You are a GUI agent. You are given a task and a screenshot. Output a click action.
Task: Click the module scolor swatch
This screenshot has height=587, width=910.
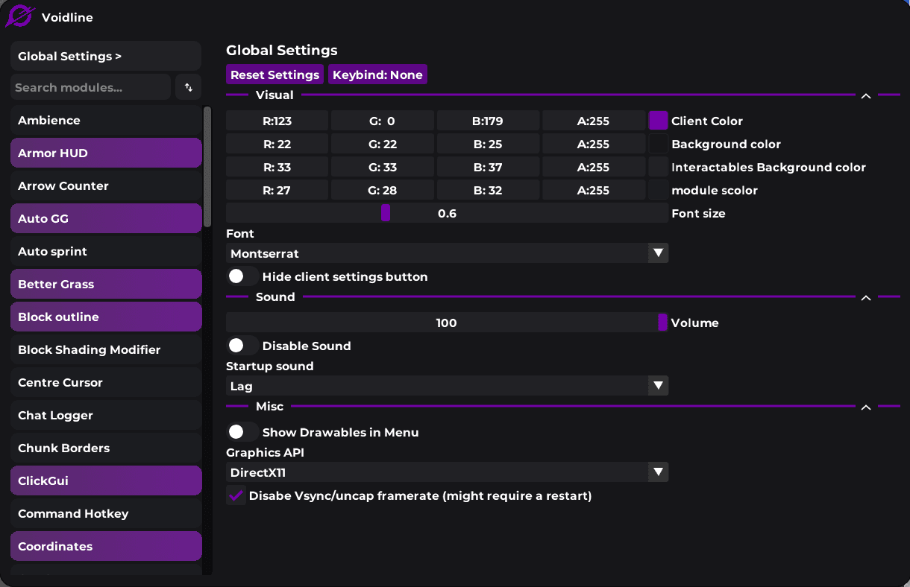[x=658, y=190]
